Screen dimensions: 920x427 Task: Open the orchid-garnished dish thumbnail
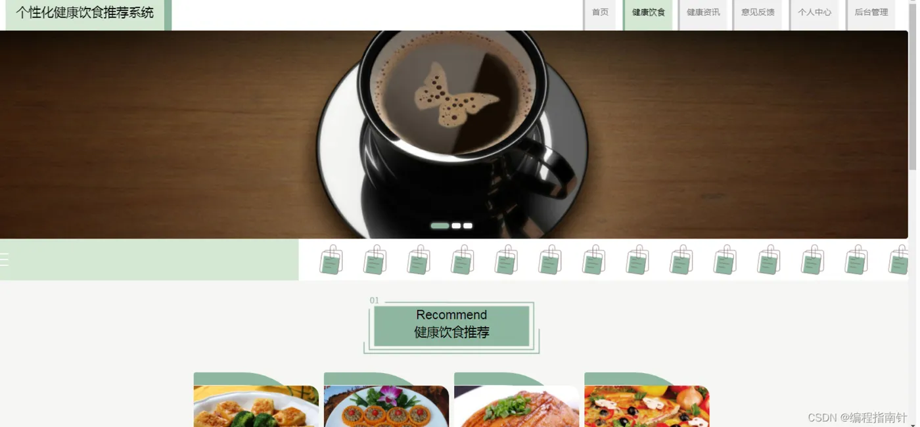coord(386,406)
